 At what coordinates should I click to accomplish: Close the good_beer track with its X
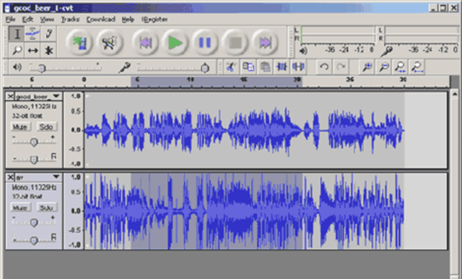tap(10, 96)
